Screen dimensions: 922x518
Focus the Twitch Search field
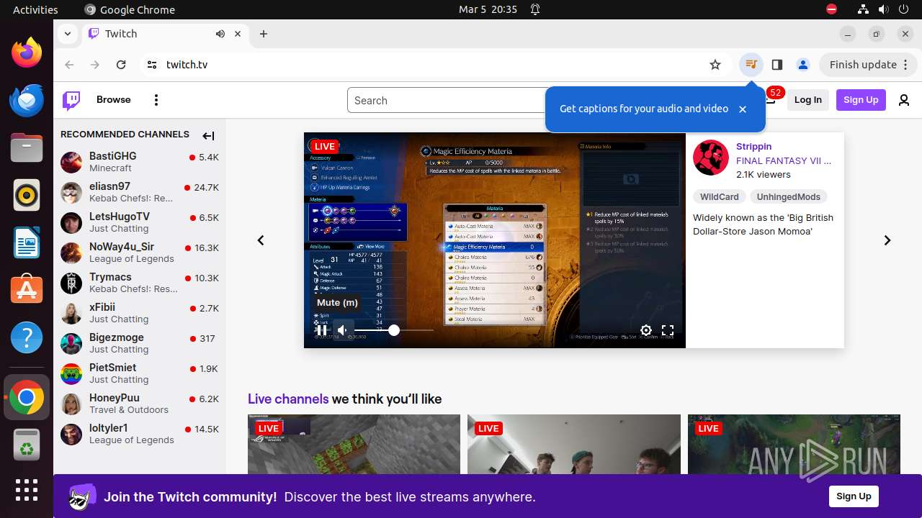pyautogui.click(x=447, y=100)
